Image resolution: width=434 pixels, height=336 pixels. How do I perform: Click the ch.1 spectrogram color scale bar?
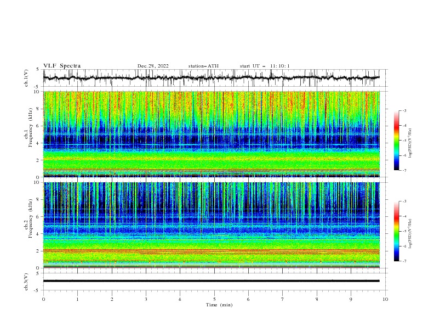tap(396, 140)
